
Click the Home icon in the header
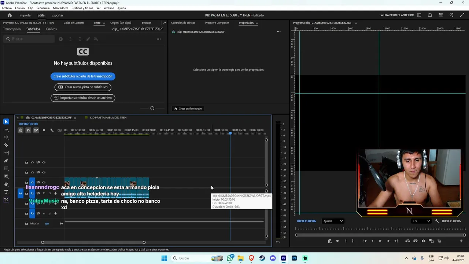[10, 15]
